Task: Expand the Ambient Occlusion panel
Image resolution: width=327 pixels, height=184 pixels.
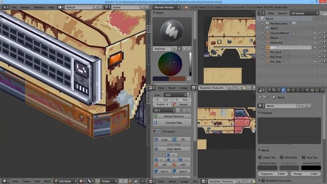Action: (x=259, y=180)
